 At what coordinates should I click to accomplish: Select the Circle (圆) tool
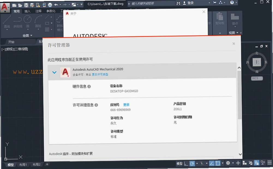tap(28, 22)
